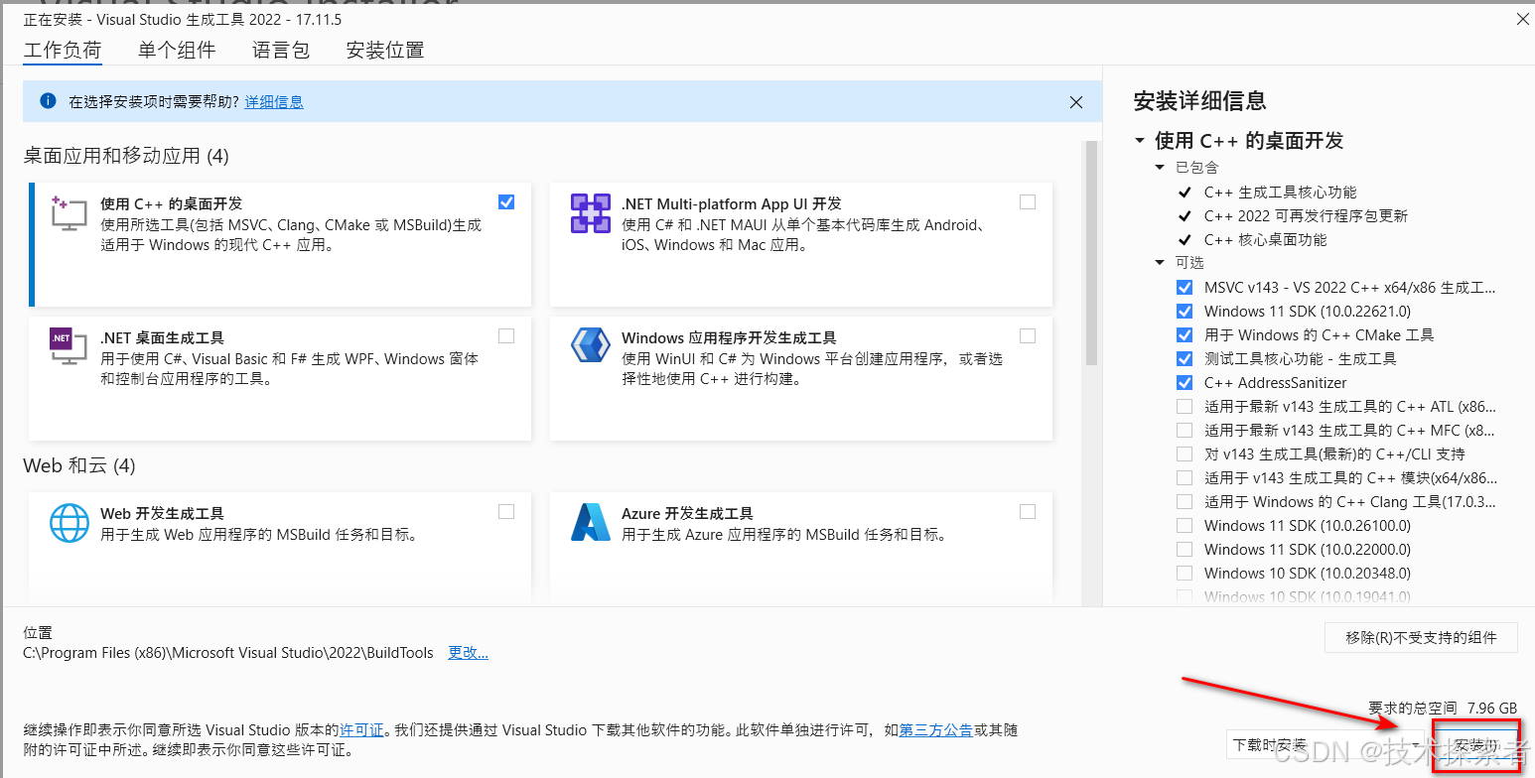
Task: Check the Azure 开发生成工具 workload
Action: point(1028,511)
